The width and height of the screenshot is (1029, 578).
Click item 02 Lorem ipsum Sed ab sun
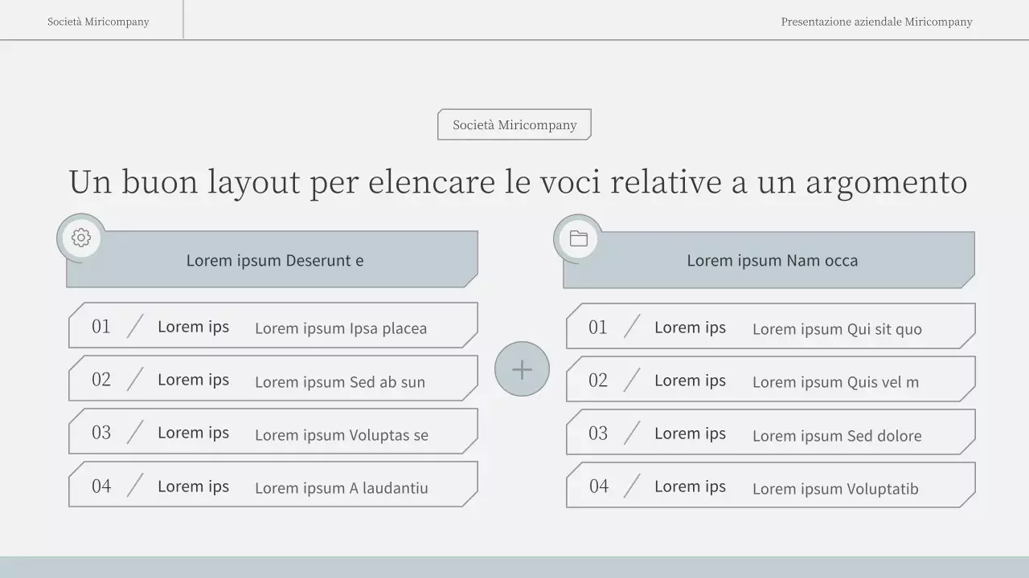273,377
